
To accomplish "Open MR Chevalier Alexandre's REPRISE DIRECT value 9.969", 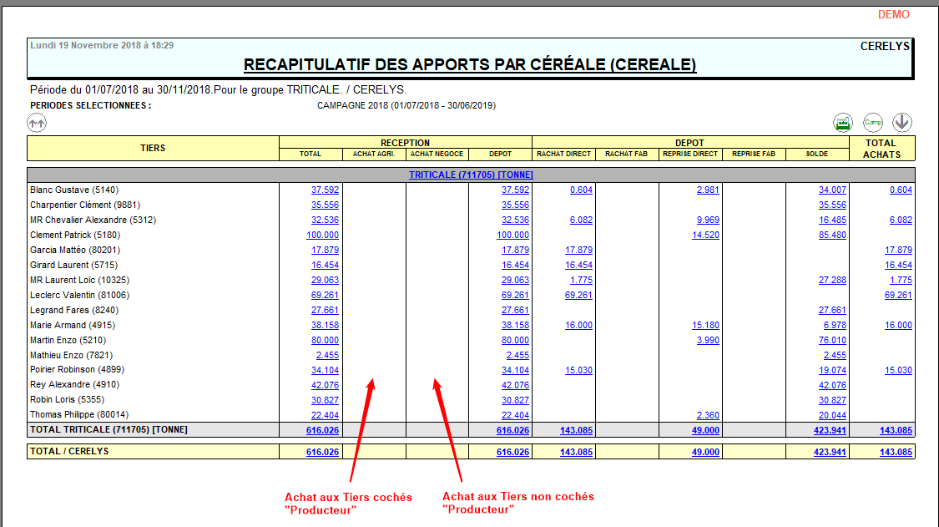I will coord(708,220).
